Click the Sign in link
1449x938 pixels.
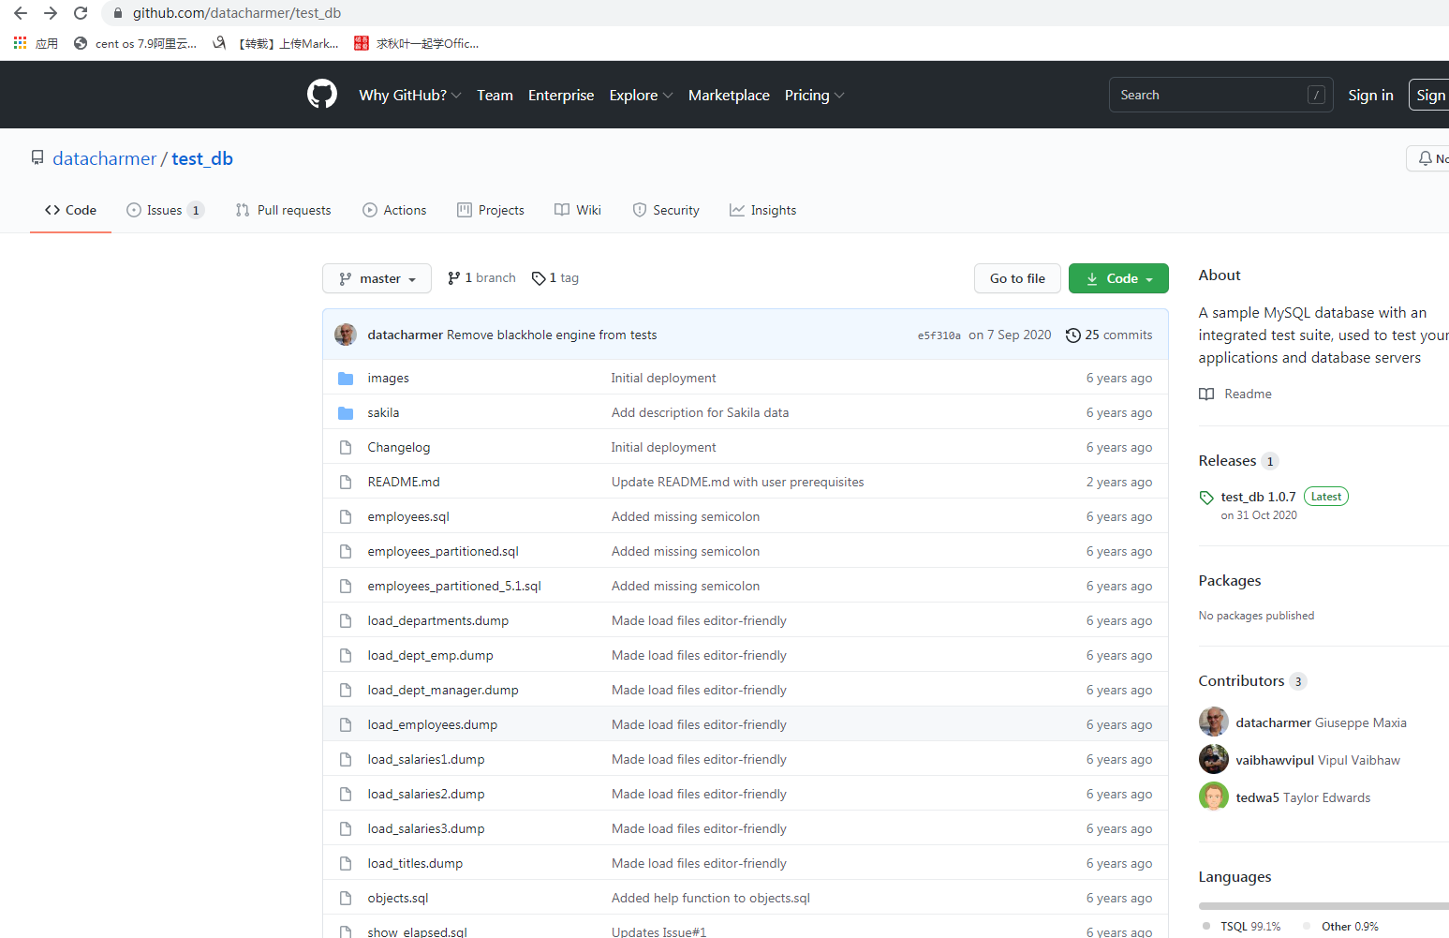[x=1370, y=96]
